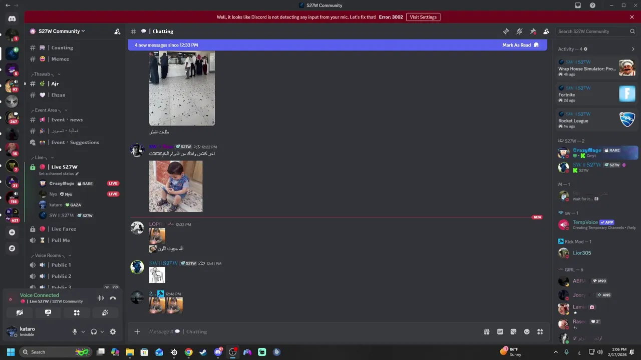
Task: Set a channel status for Live S27W
Action: 59,173
